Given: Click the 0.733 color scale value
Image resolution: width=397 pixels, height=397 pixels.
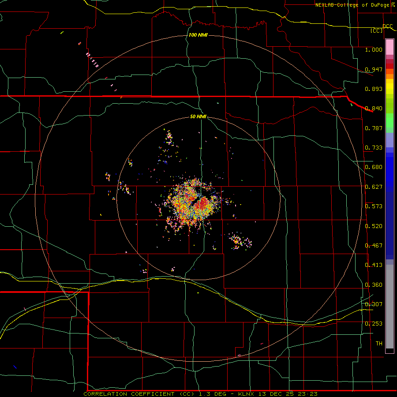Looking at the screenshot, I should [x=374, y=148].
